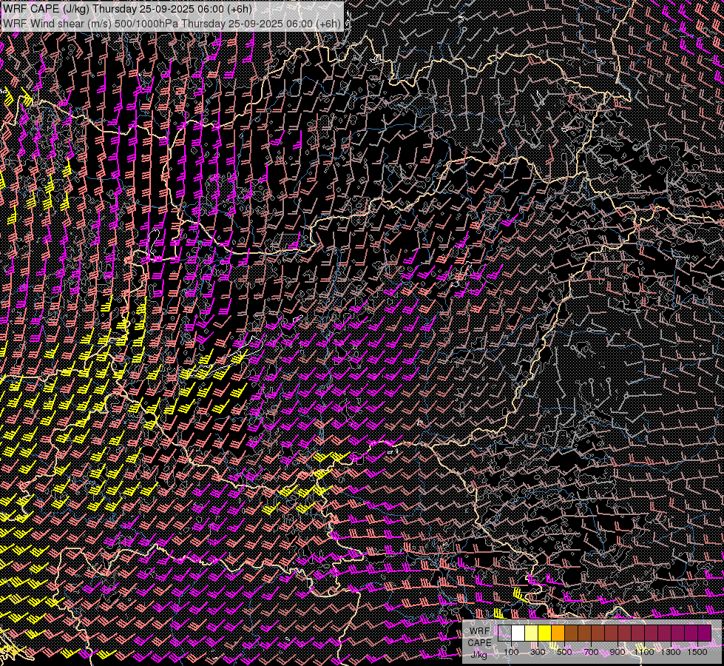Screen dimensions: 724x666
Task: Click the 1100 tick label on legend
Action: point(644,652)
